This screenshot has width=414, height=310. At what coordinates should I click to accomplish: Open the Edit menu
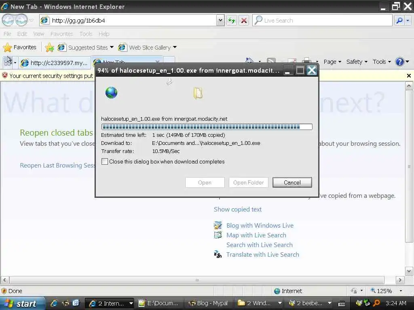(x=22, y=34)
